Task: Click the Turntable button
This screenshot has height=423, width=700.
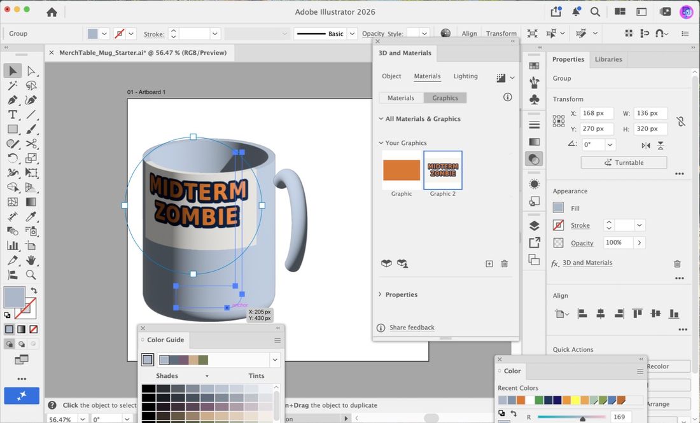Action: pos(624,162)
